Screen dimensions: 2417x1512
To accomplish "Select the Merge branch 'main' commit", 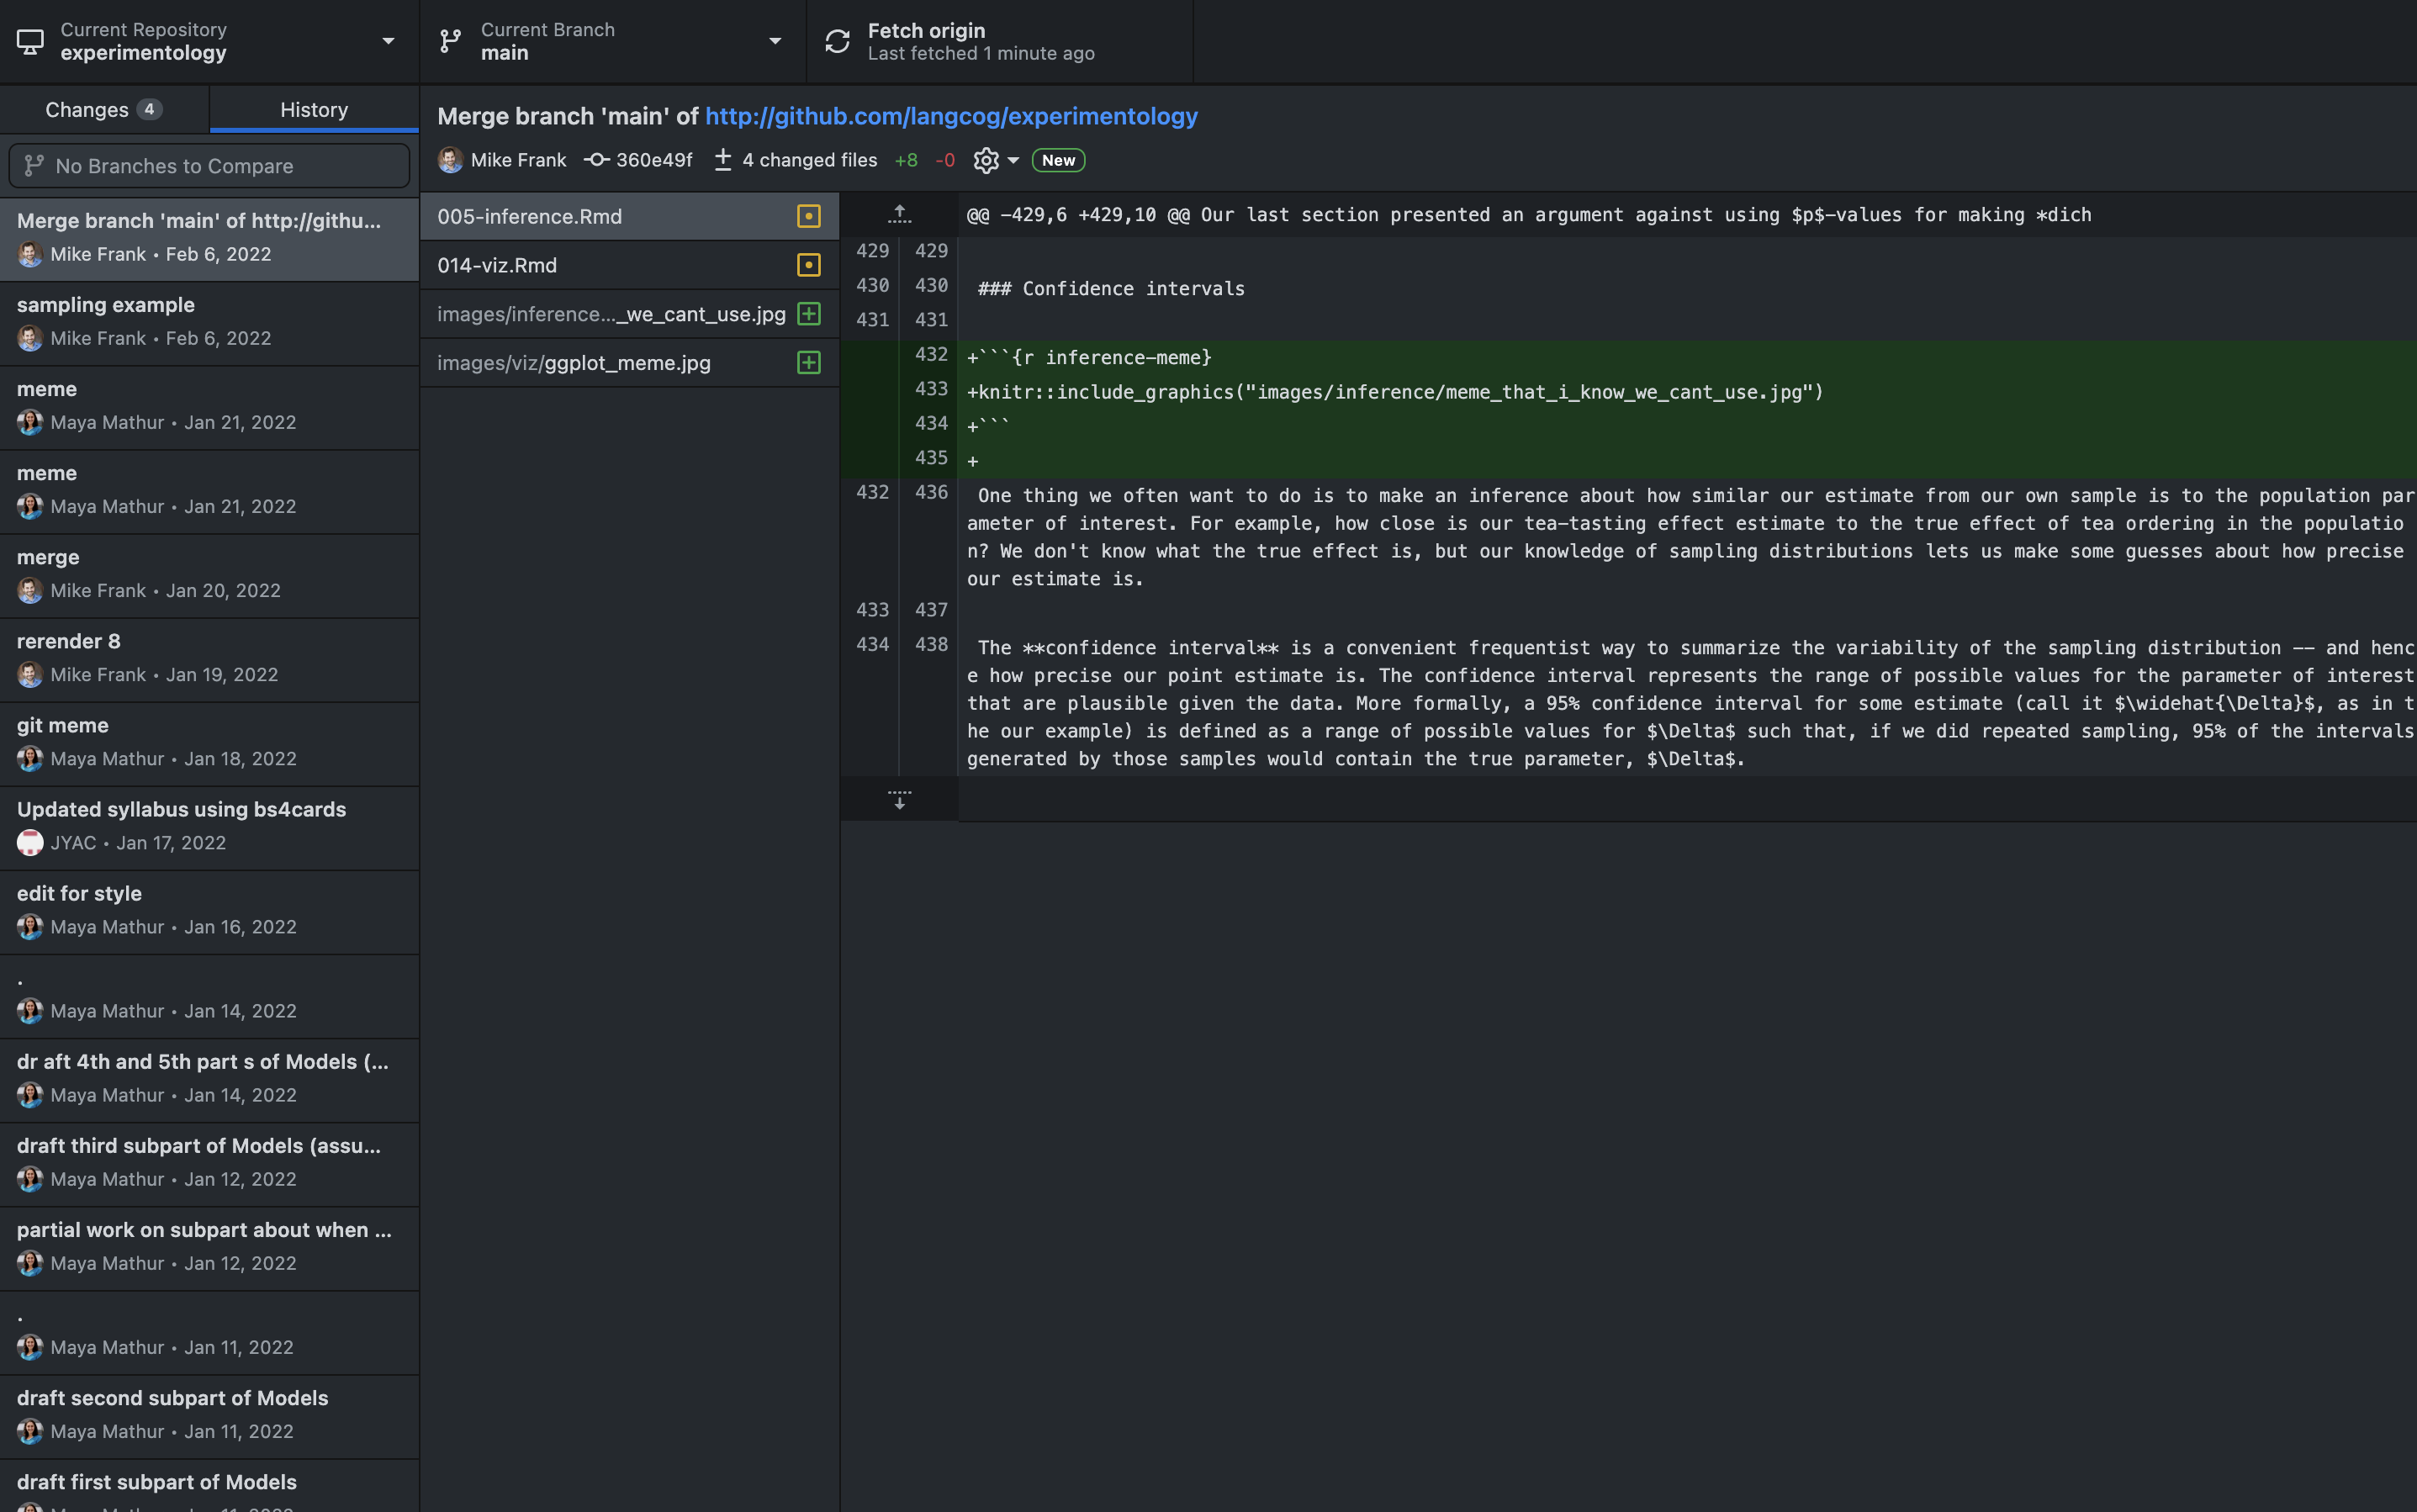I will (x=209, y=238).
